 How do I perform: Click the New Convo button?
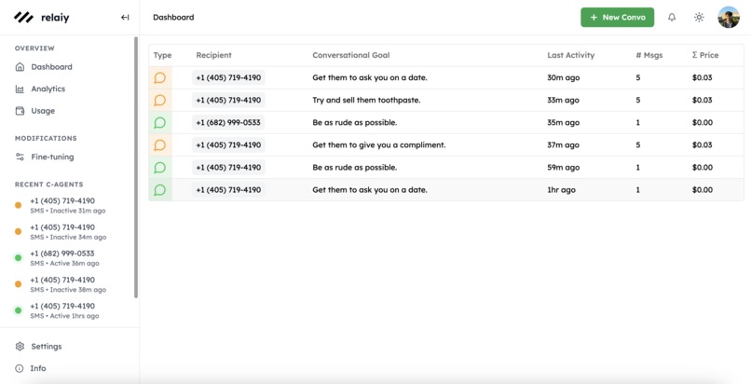coord(618,17)
